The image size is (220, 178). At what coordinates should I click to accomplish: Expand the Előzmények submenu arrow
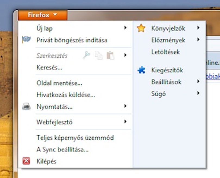(198, 40)
